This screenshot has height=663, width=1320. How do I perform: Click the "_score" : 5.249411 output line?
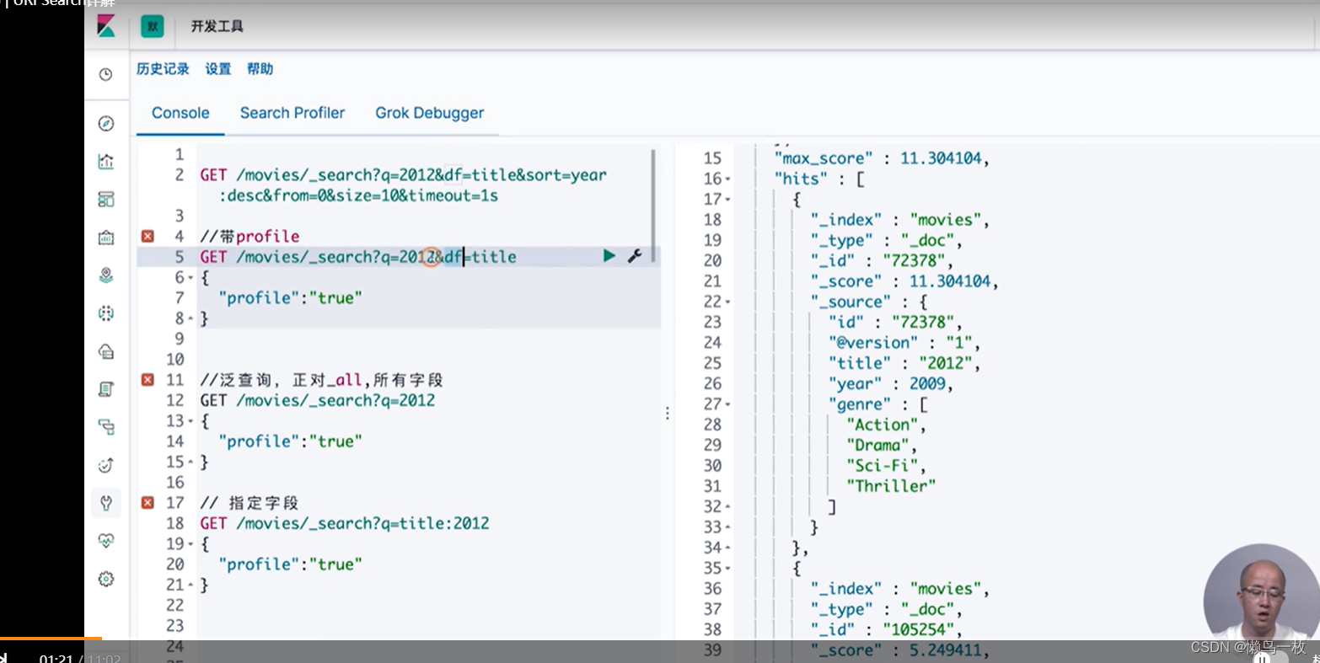point(899,650)
